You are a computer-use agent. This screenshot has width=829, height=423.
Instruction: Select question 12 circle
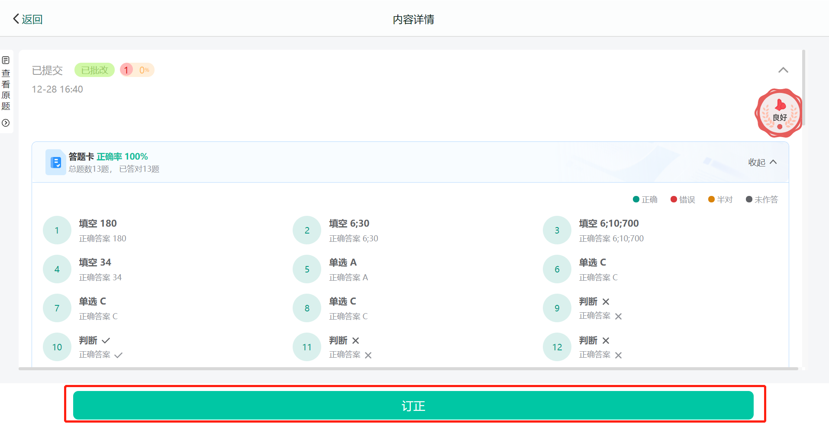(x=557, y=347)
